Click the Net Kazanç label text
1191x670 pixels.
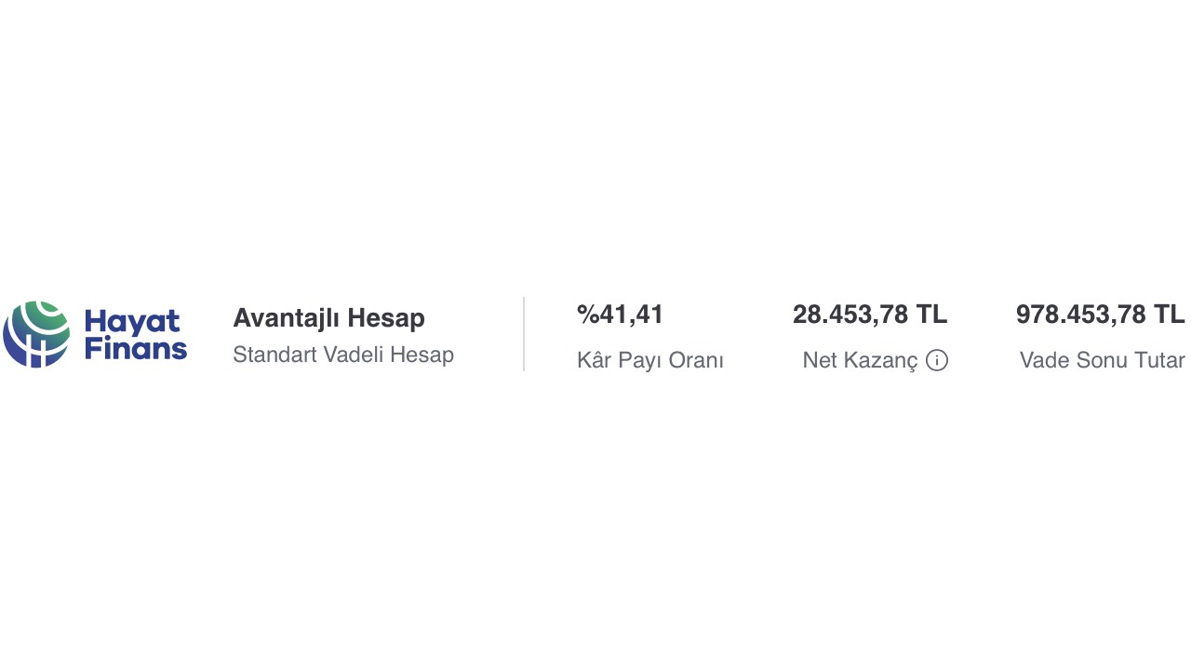pos(860,360)
